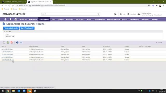Open the Create New menu icon
Viewport: 166px width, 93px height.
point(115,14)
